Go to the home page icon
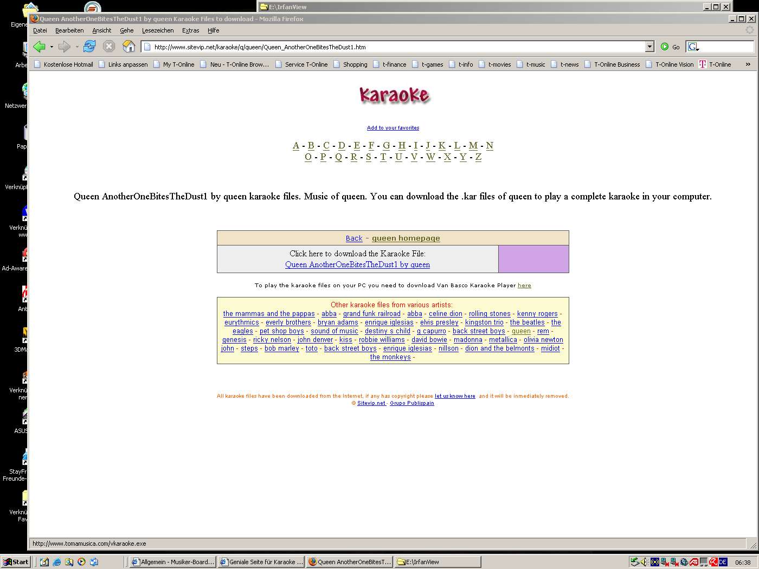The height and width of the screenshot is (569, 759). [x=128, y=47]
